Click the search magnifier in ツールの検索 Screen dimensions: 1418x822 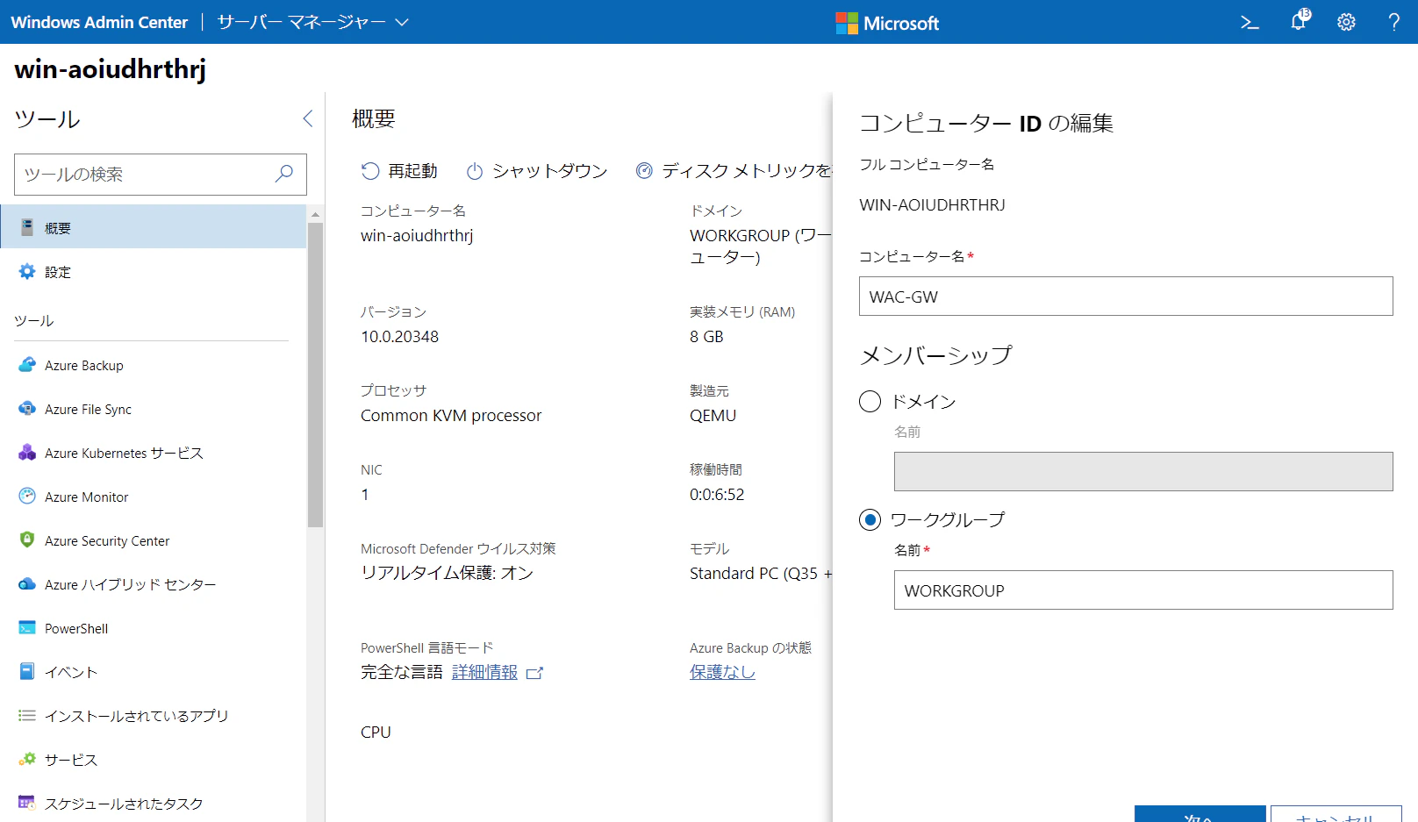click(284, 174)
